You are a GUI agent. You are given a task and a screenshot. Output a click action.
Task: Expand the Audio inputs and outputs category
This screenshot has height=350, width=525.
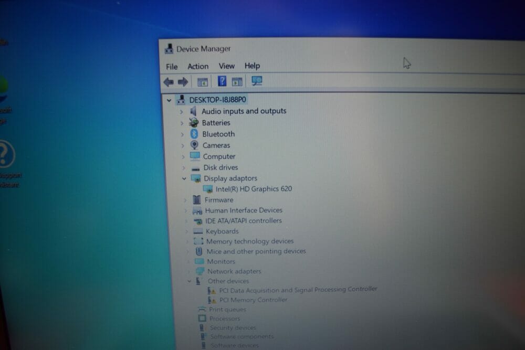click(182, 112)
